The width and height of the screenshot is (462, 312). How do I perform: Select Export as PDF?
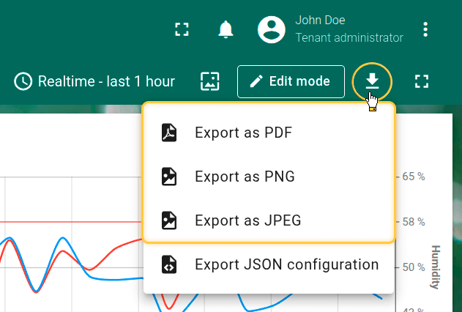(244, 133)
